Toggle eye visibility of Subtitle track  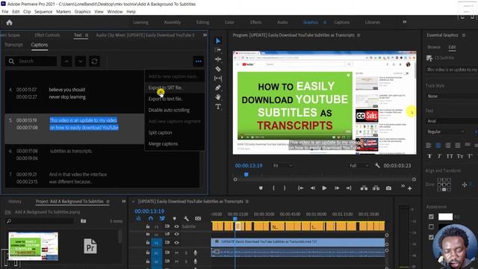(x=176, y=226)
